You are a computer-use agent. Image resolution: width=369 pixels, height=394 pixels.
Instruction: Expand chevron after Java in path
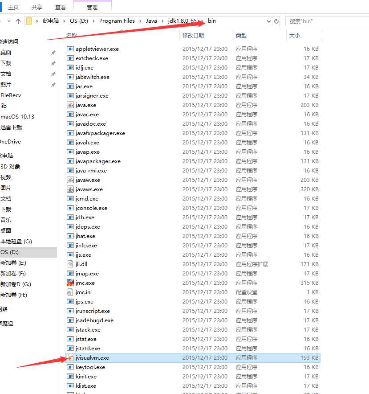pyautogui.click(x=162, y=21)
